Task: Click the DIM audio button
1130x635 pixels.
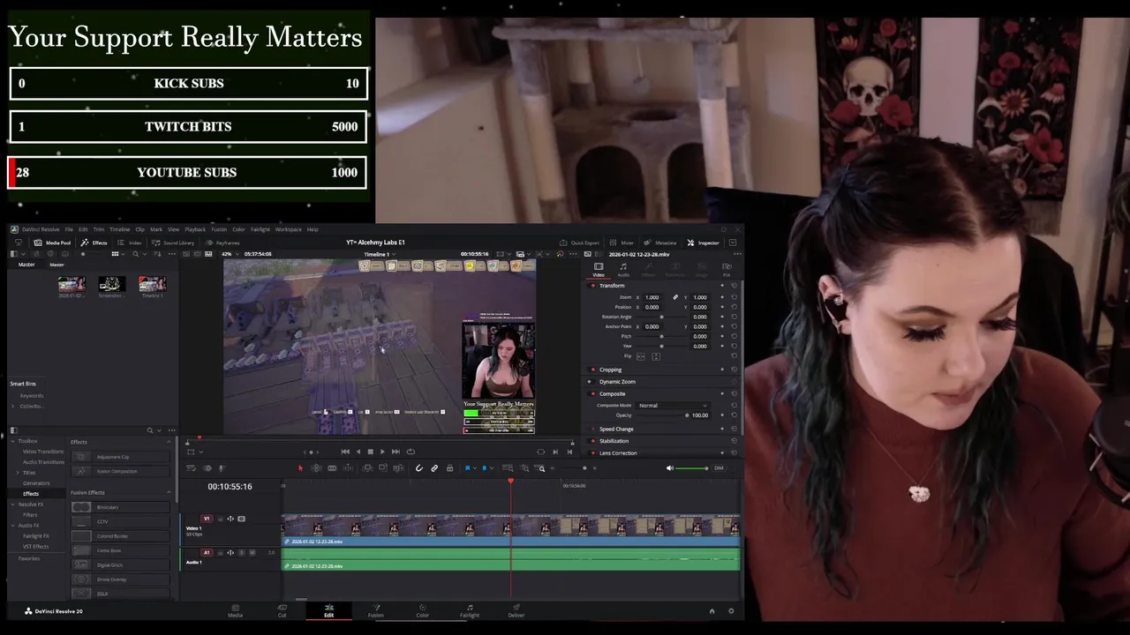Action: click(719, 468)
